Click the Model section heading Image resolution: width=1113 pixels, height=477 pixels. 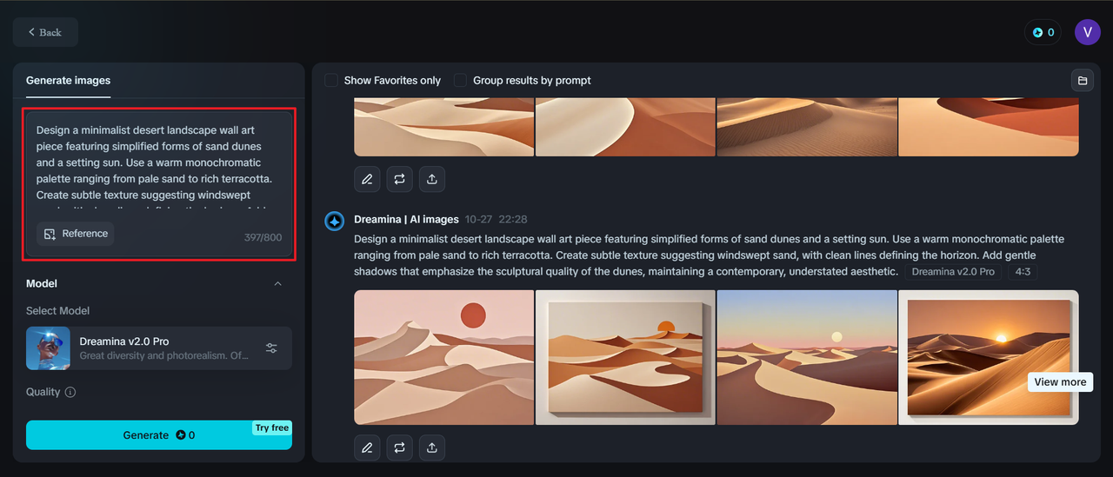[42, 283]
